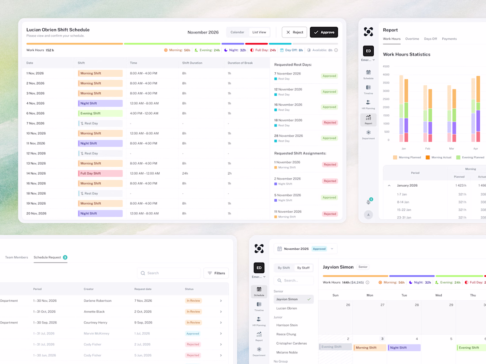Expand the 2 Jul, 2026 Cody Fisher row chevron
The image size is (486, 364).
point(221,344)
